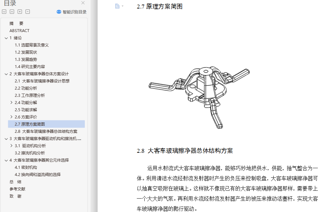Go to ABSTRACT outline entry
Image resolution: width=326 pixels, height=212 pixels.
pos(20,30)
